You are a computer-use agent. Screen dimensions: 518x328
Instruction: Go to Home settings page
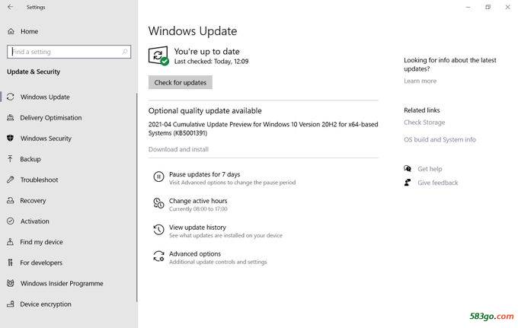pyautogui.click(x=29, y=31)
